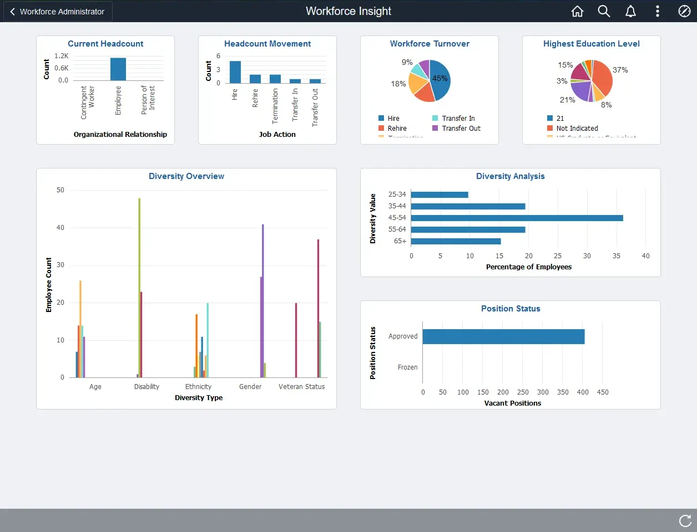Open the Home icon
Screen dimensions: 697x532
click(x=577, y=11)
